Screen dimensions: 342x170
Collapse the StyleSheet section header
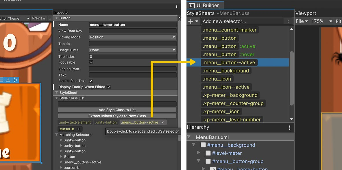[x=56, y=93]
